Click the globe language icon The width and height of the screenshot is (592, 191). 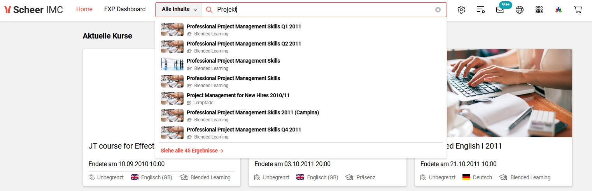click(x=520, y=10)
